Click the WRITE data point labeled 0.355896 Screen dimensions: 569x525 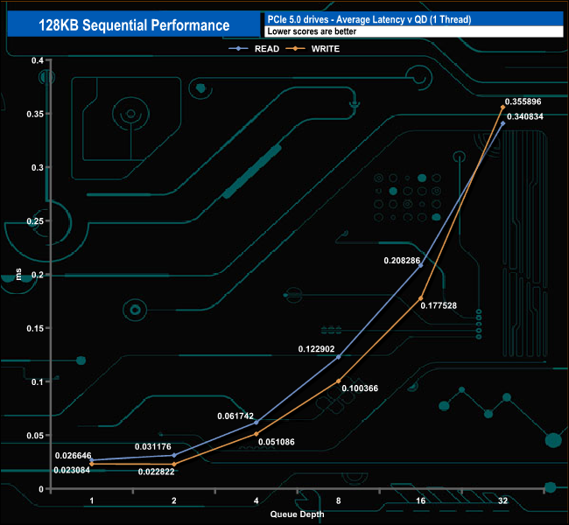(x=503, y=107)
